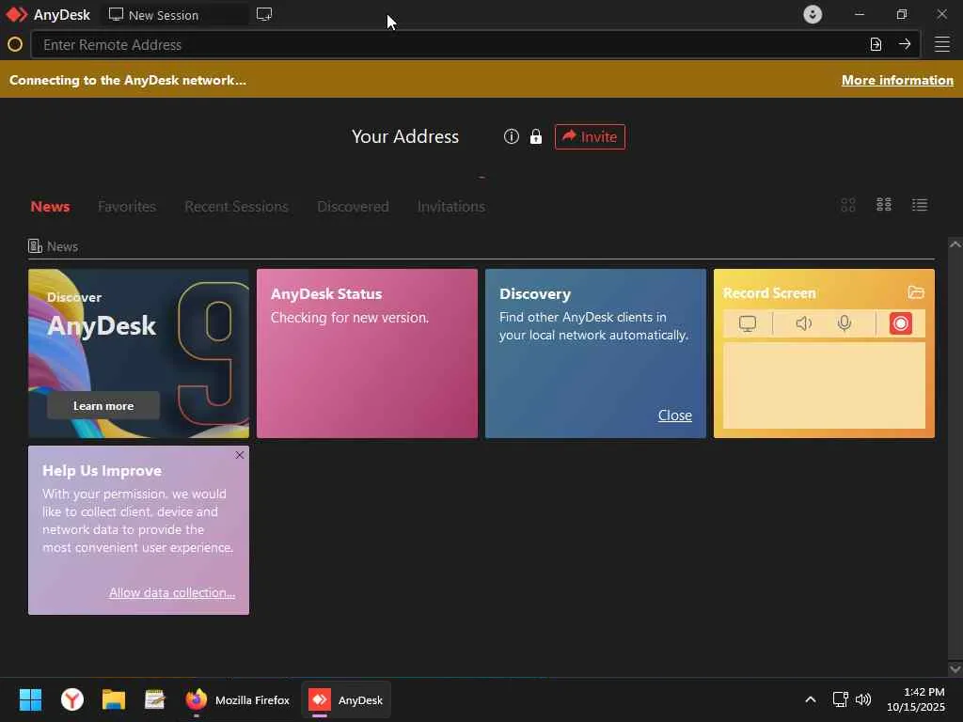Click Learn more on Discover AnyDesk card

click(x=103, y=406)
